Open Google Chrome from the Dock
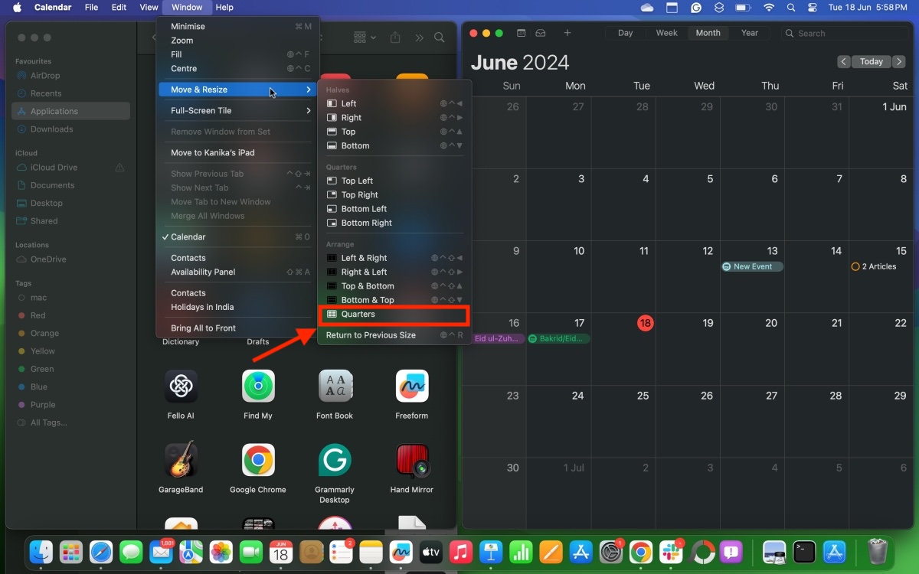This screenshot has height=574, width=919. click(x=642, y=552)
